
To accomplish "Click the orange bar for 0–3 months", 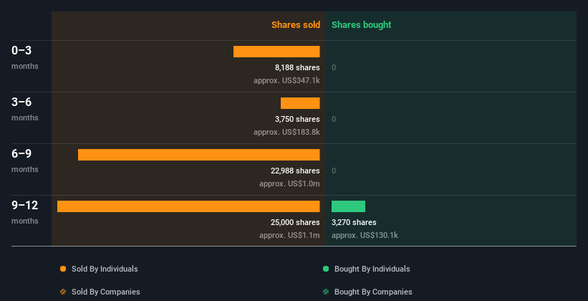I will (276, 52).
